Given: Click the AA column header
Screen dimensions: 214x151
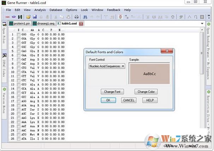Looking at the screenshot, I should pyautogui.click(x=32, y=30).
